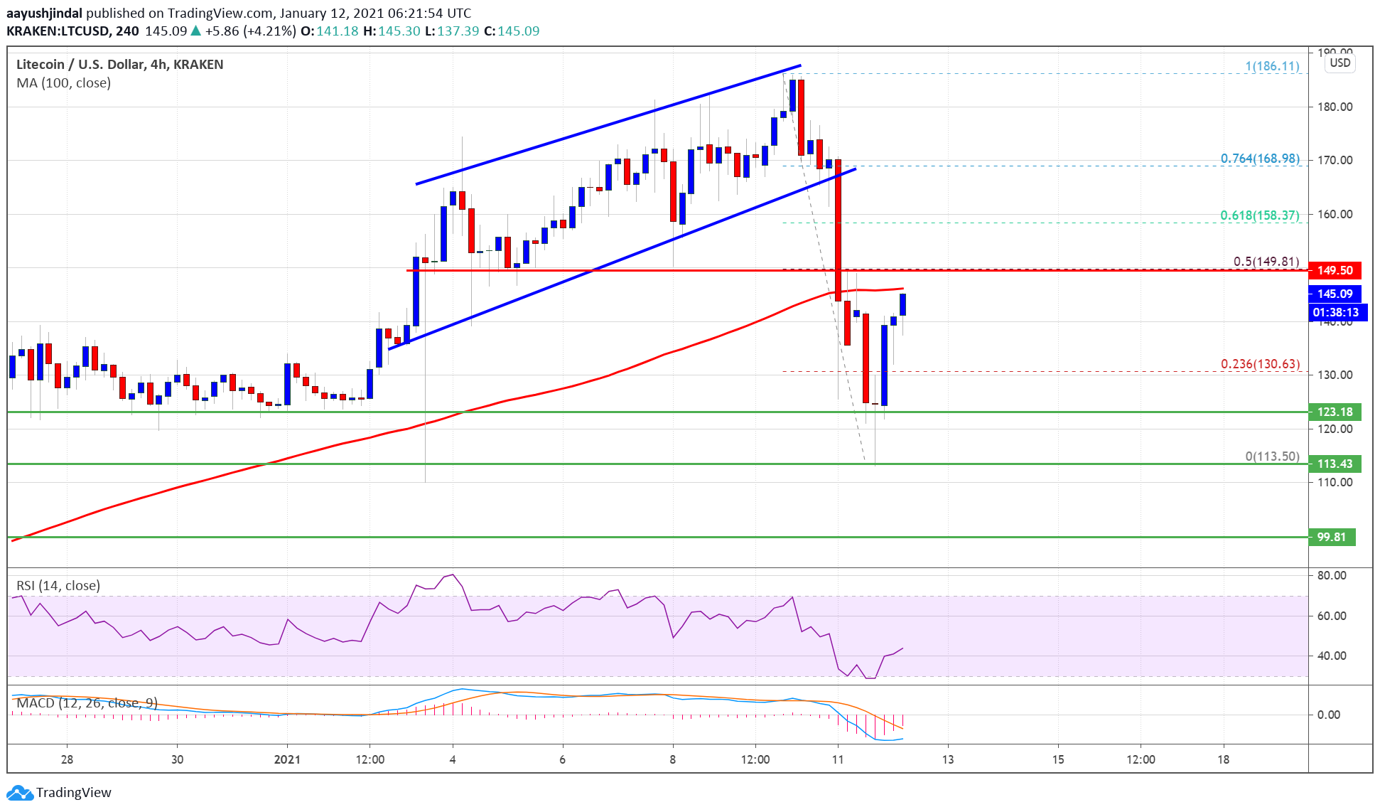Select the MACD (12, 26, close, 9) label
This screenshot has height=812, width=1380.
point(87,703)
